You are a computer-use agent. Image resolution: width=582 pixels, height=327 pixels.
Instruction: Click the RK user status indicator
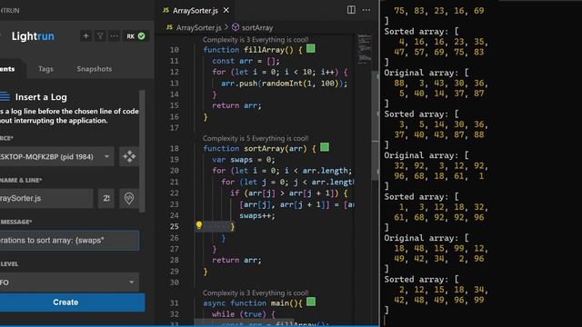tap(135, 36)
